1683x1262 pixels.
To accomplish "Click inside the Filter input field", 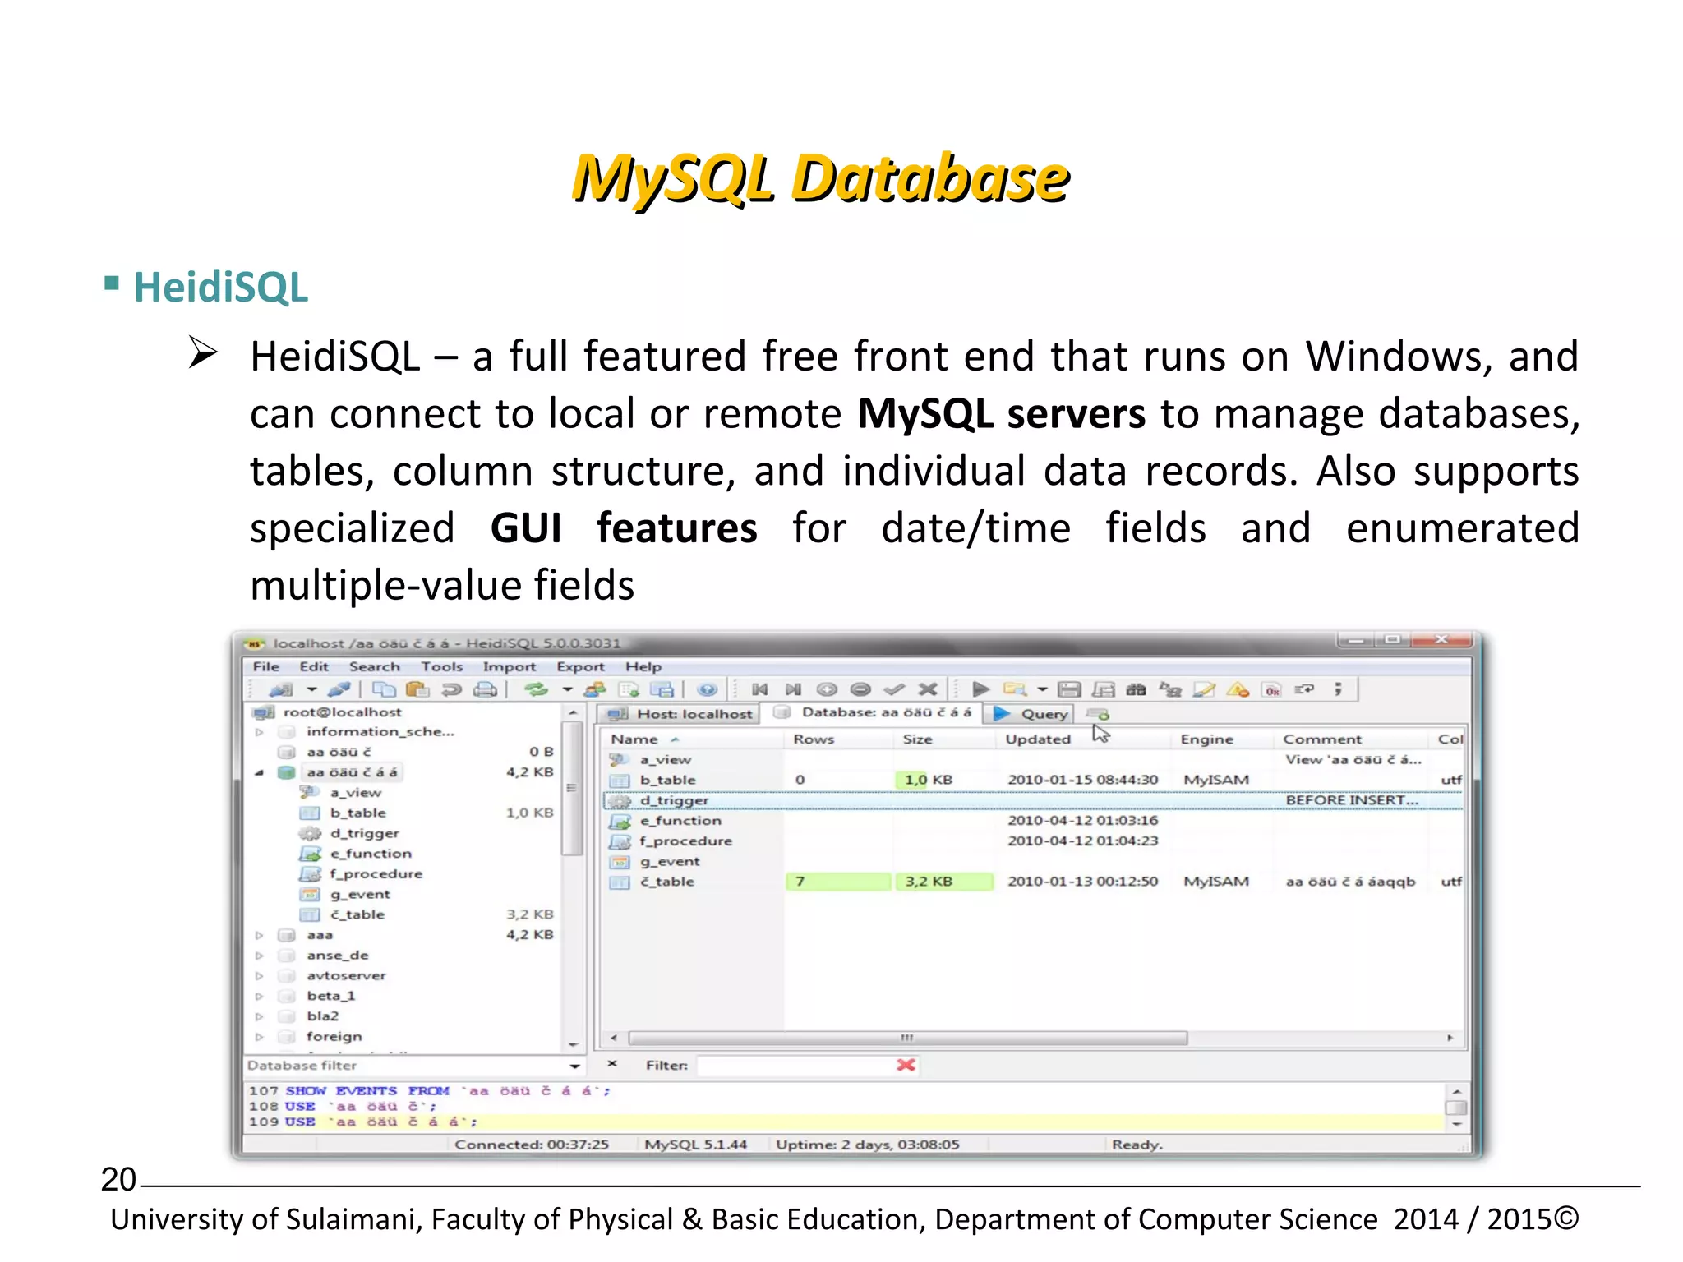I will [x=794, y=1066].
